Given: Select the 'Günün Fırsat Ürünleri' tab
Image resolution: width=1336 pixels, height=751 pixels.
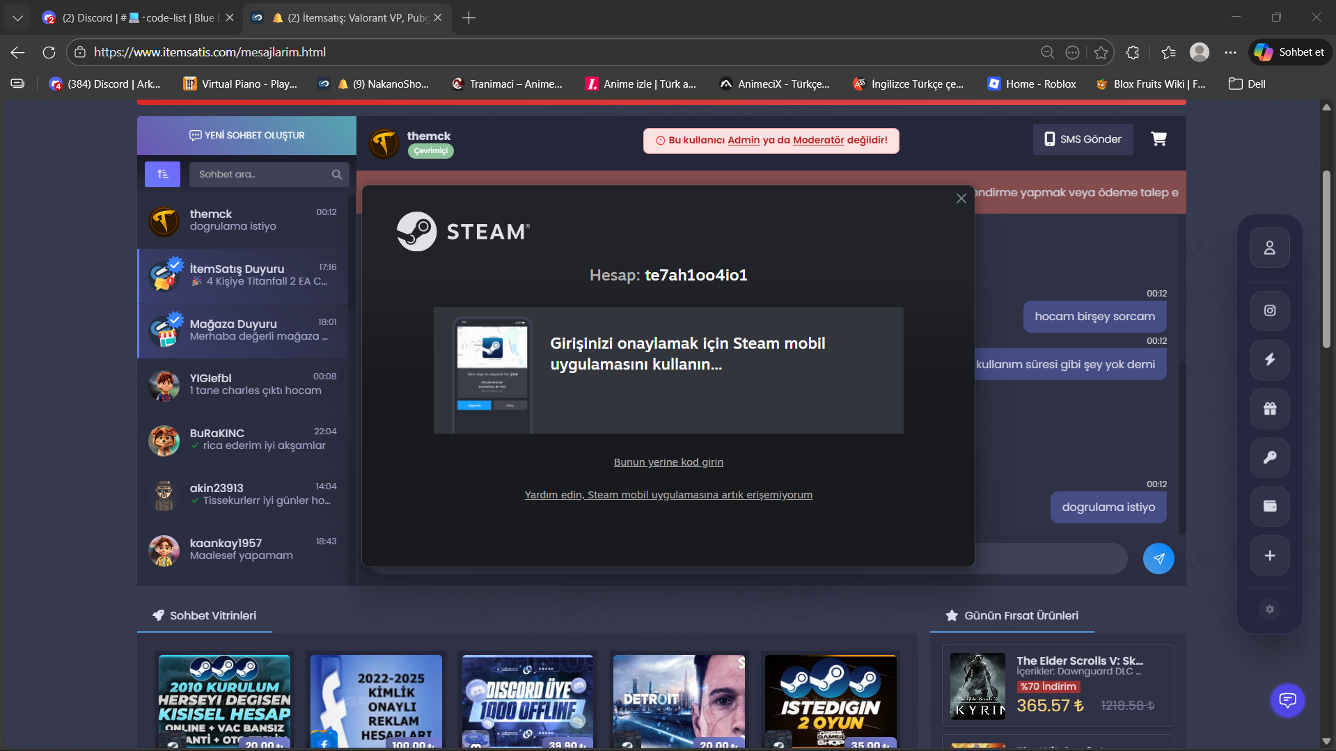Looking at the screenshot, I should pyautogui.click(x=1012, y=615).
